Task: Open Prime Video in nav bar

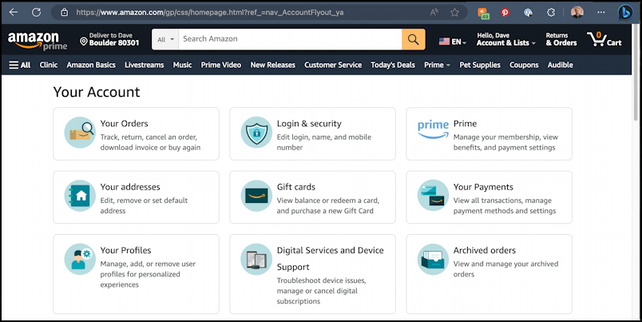Action: [220, 65]
